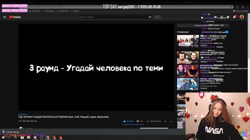This screenshot has height=140, width=250.
Task: Open the bookmarks star icon
Action: point(30,11)
